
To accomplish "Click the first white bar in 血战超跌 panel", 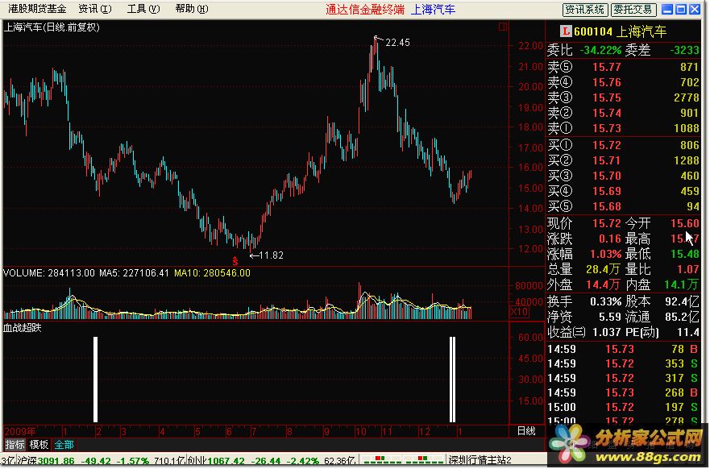I will click(x=96, y=380).
